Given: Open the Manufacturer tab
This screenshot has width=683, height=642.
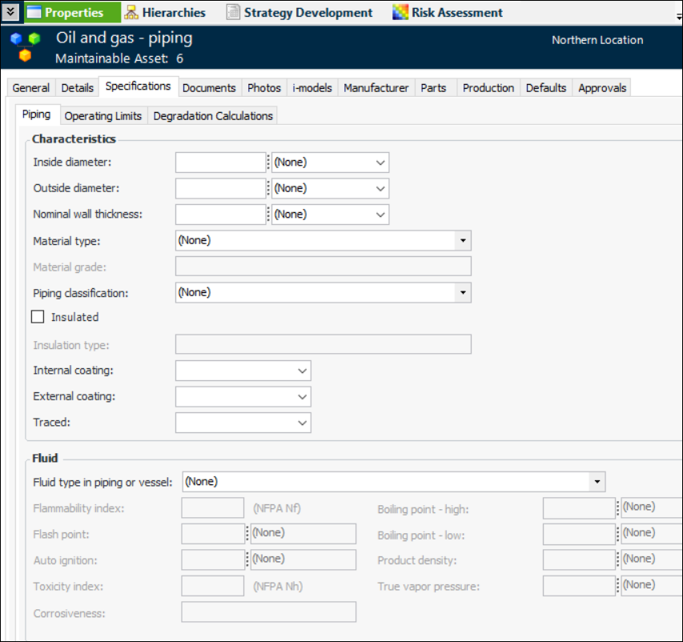Looking at the screenshot, I should (376, 87).
